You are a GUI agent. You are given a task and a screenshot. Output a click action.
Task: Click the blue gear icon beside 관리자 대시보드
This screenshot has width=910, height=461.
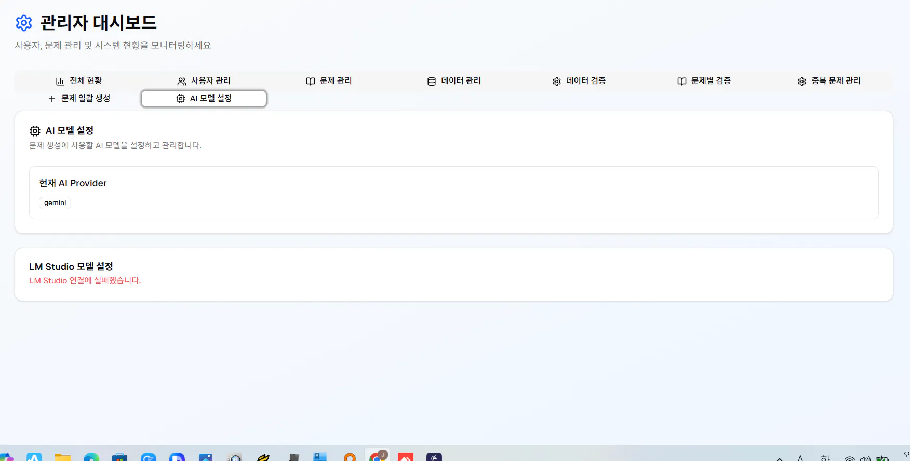click(24, 23)
